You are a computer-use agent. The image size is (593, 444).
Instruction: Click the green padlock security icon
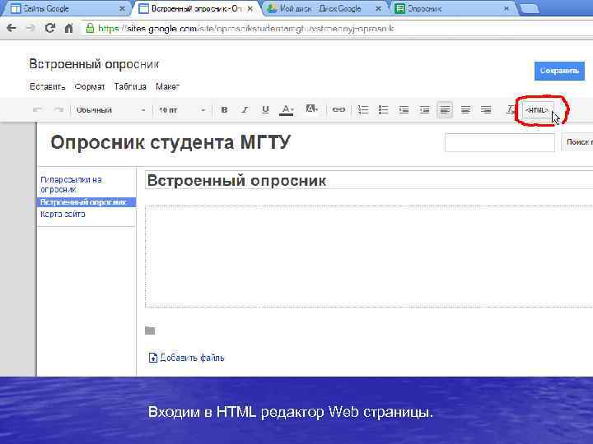(x=90, y=28)
